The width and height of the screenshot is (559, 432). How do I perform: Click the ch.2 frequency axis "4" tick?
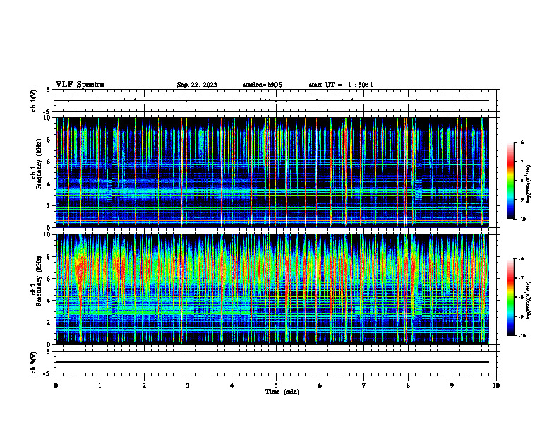[x=49, y=301]
